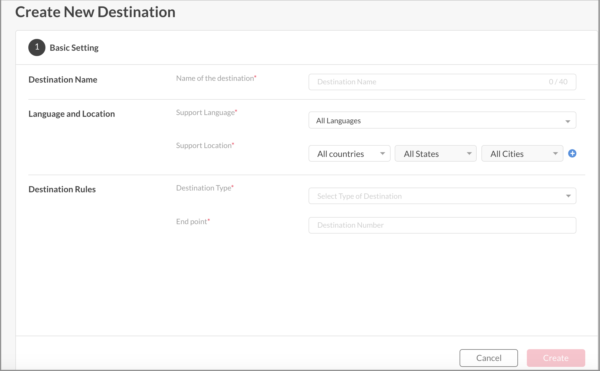Click the Create New Destination title

[95, 12]
